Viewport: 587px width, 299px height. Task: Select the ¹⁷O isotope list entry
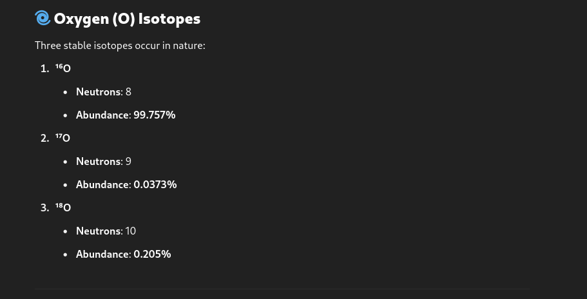(x=63, y=139)
